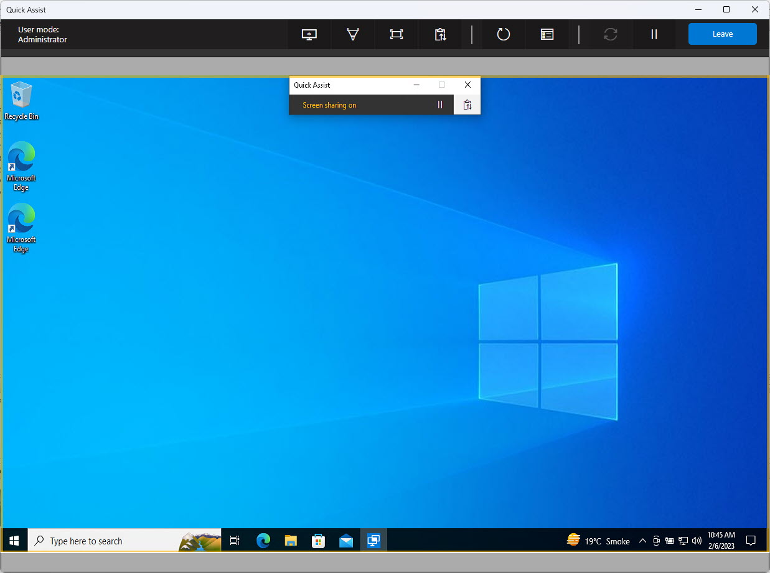The image size is (770, 573).
Task: Pause sharing in the remote Quick Assist window
Action: pyautogui.click(x=440, y=105)
